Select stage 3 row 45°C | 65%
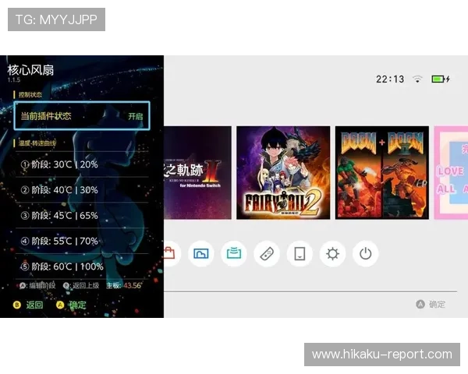This screenshot has width=468, height=374. click(x=82, y=215)
